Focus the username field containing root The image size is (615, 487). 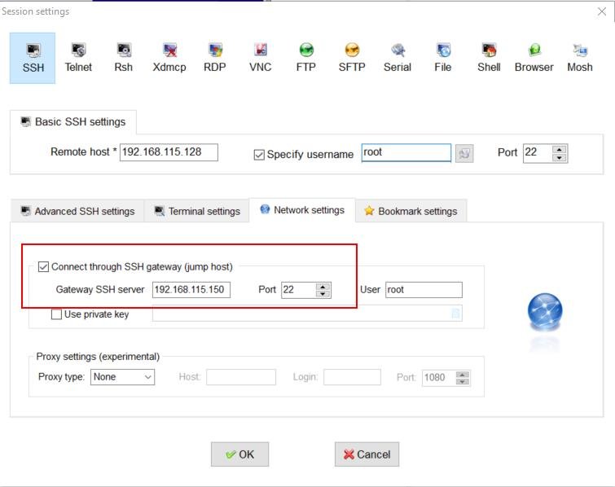pos(406,152)
